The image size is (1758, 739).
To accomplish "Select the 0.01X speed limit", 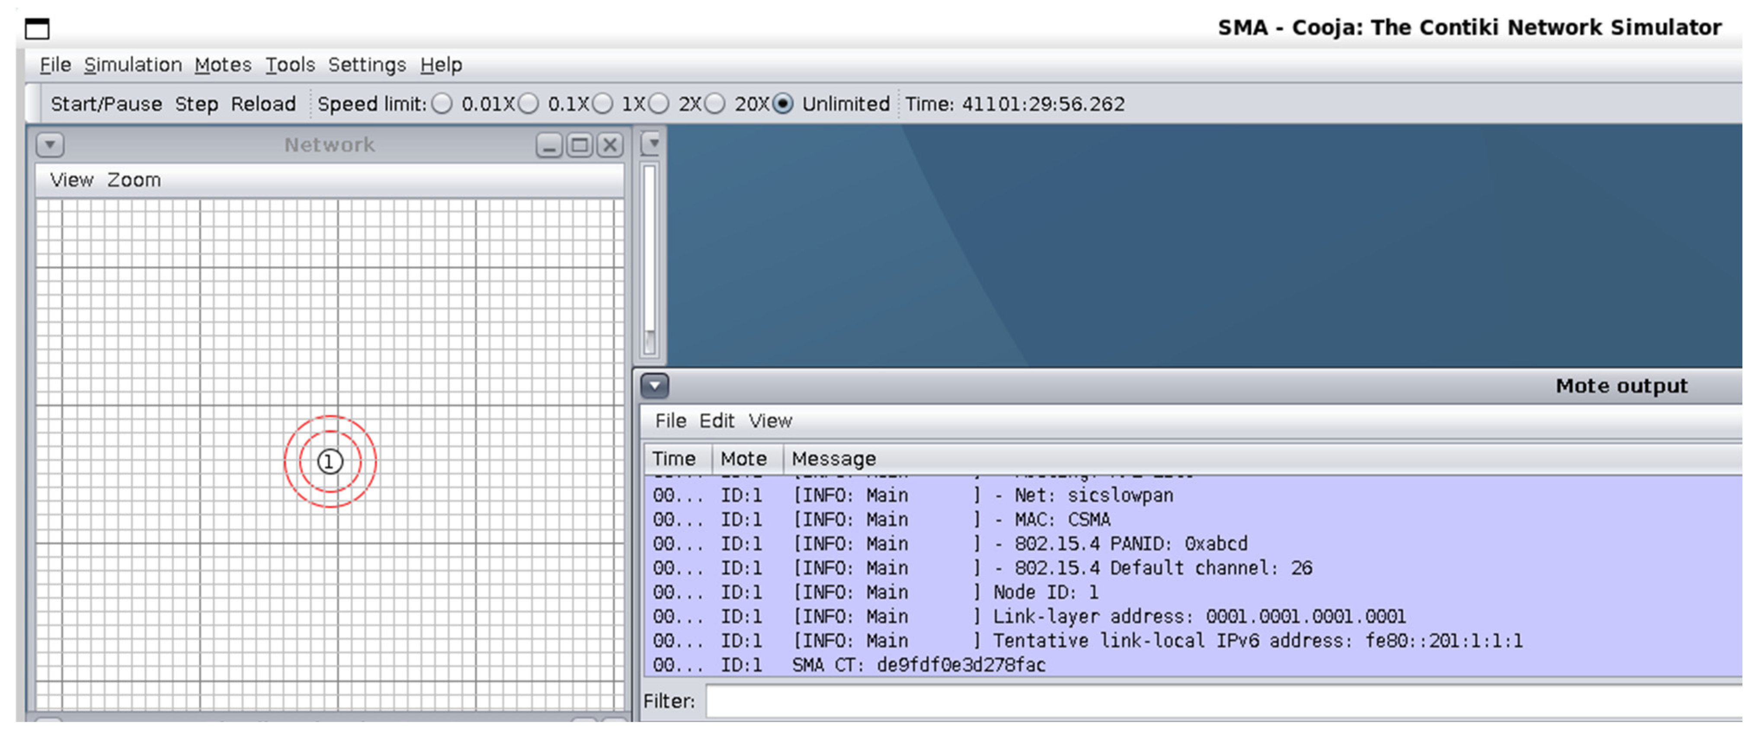I will click(442, 104).
